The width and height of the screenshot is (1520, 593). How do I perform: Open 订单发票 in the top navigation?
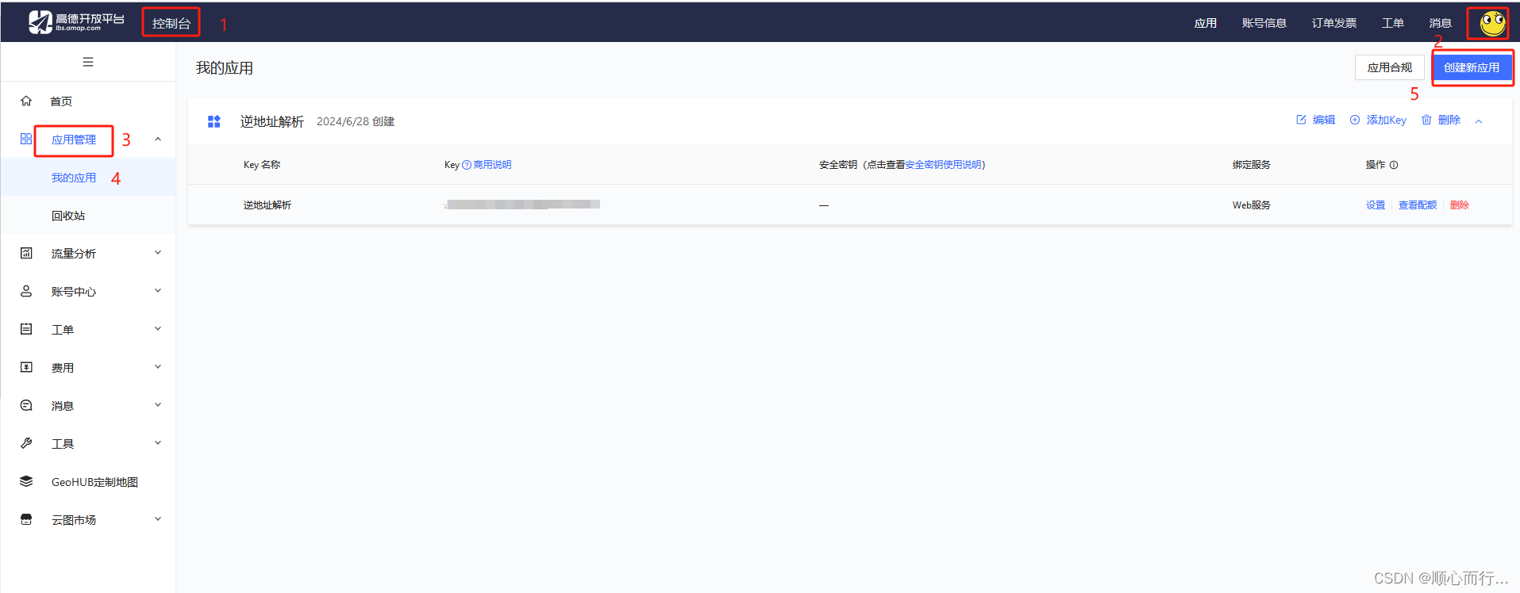pos(1333,23)
